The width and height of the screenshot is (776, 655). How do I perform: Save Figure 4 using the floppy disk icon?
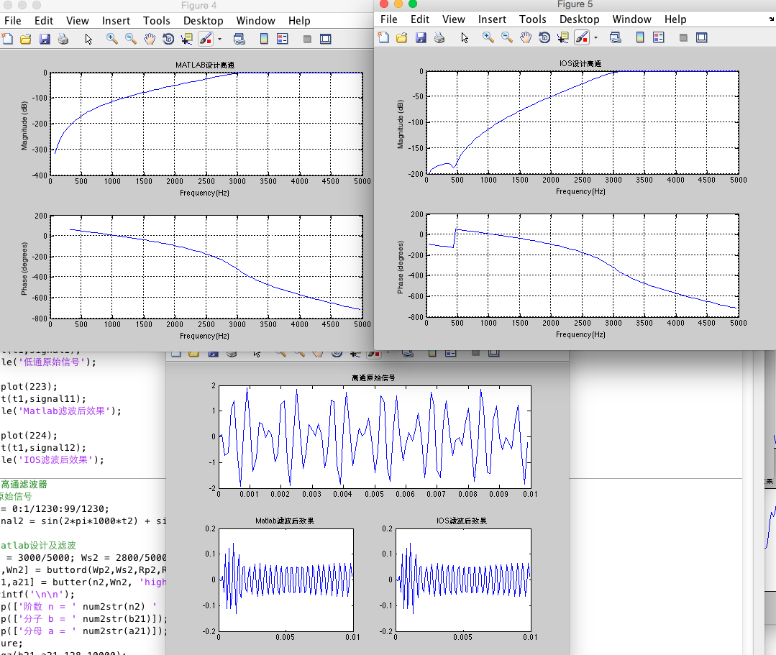(45, 39)
